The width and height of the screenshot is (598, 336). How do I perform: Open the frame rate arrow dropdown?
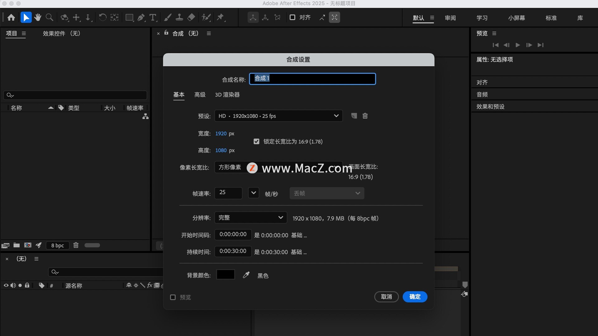click(x=254, y=193)
